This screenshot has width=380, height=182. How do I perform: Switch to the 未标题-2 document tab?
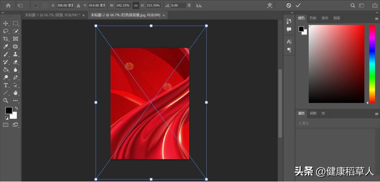coord(126,15)
